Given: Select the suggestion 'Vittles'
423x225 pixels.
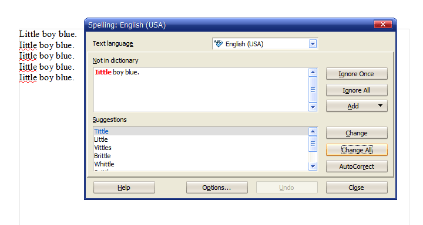Looking at the screenshot, I should click(x=201, y=148).
